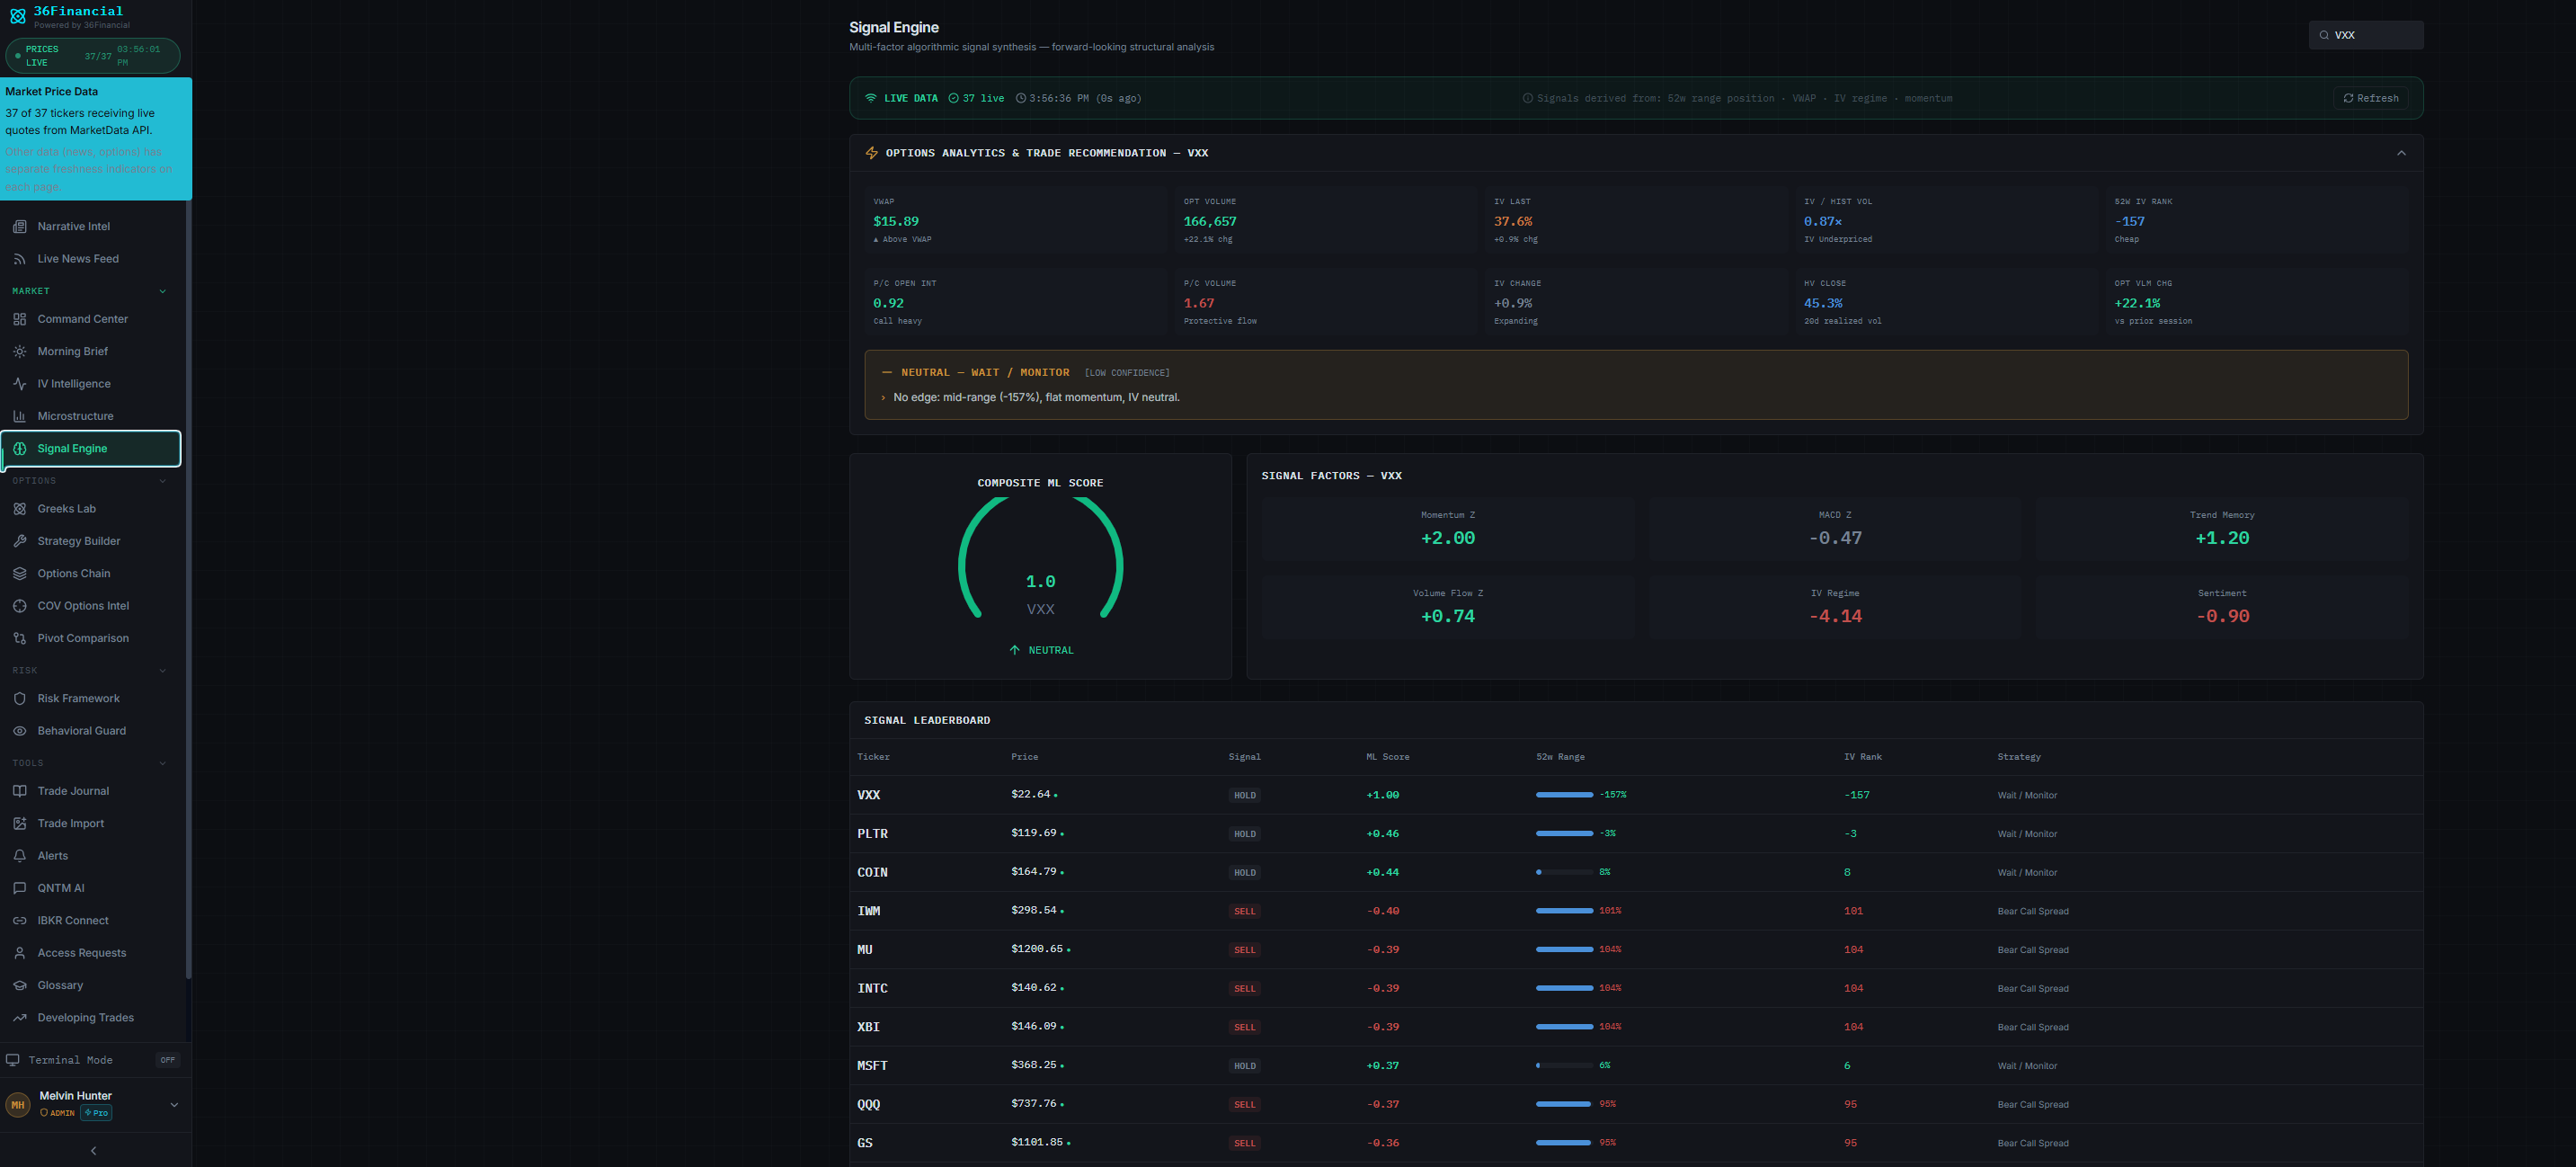This screenshot has width=2576, height=1167.
Task: Collapse Options Analytics panel chevron
Action: (2401, 153)
